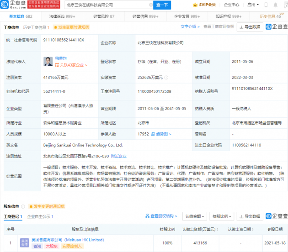This screenshot has width=288, height=252.
Task: Open the mobile phone app icon
Action: tap(266, 5)
